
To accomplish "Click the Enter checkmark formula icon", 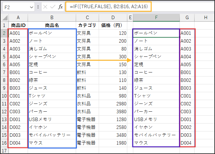I will (53, 7).
